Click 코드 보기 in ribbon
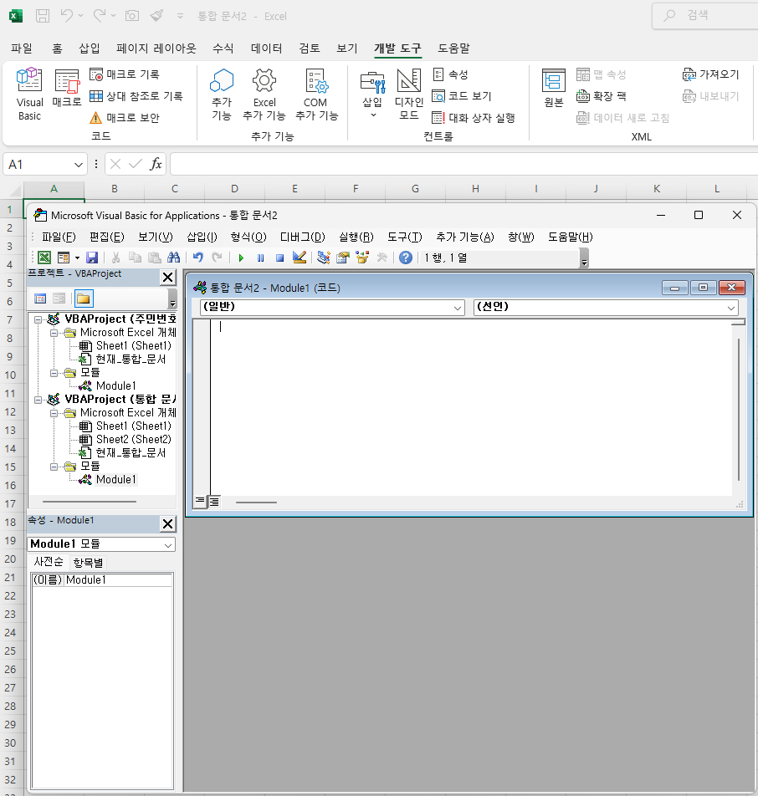 [x=462, y=96]
